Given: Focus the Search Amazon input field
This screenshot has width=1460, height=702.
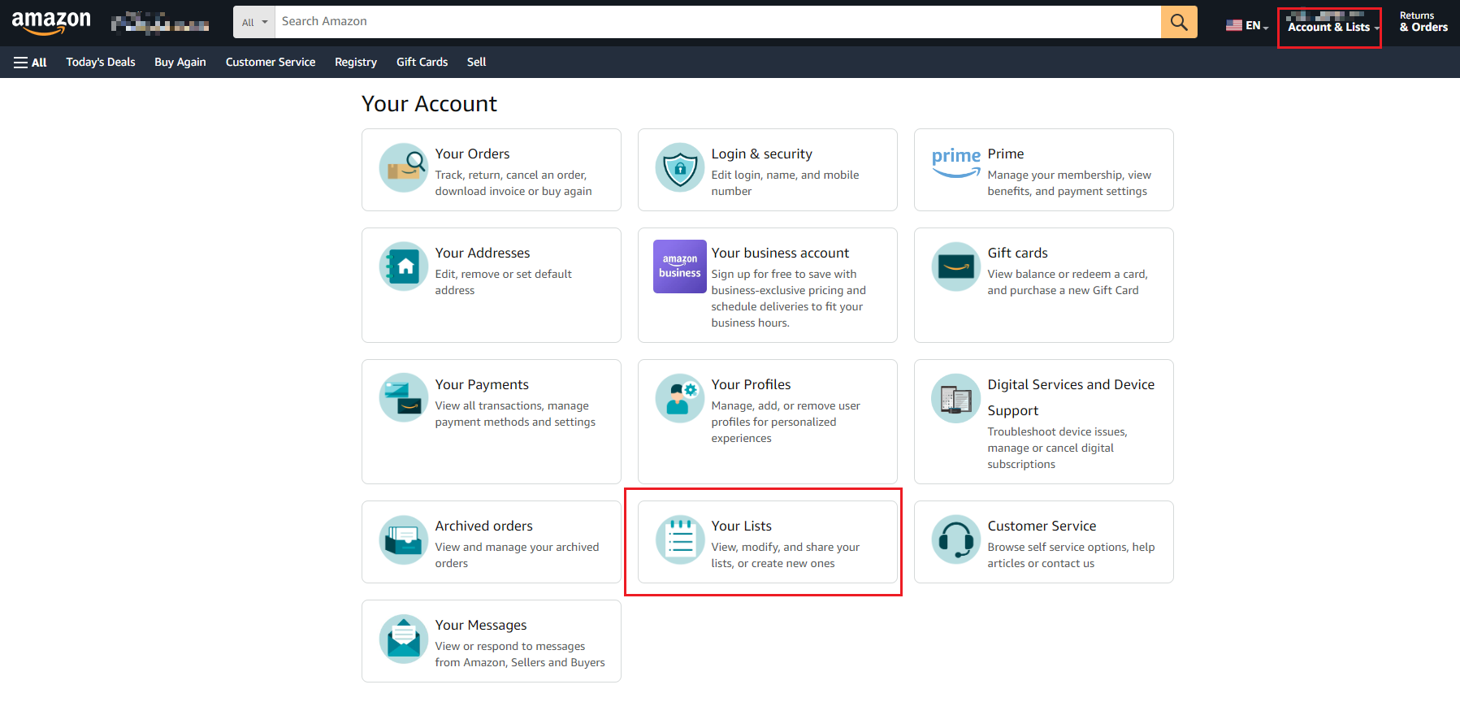Looking at the screenshot, I should click(718, 22).
